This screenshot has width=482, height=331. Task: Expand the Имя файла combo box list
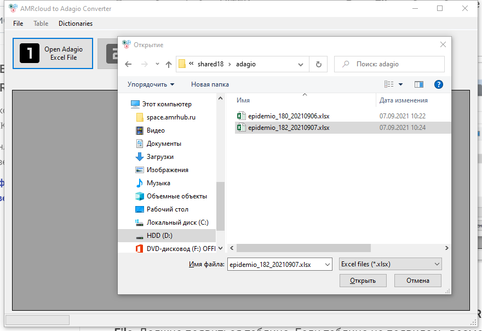[x=328, y=264]
